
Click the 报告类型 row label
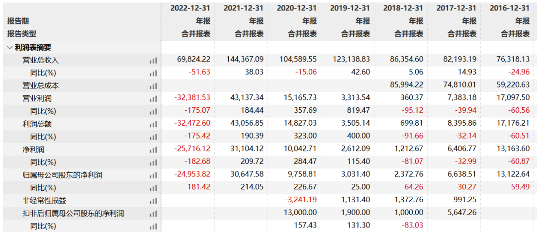coord(21,34)
